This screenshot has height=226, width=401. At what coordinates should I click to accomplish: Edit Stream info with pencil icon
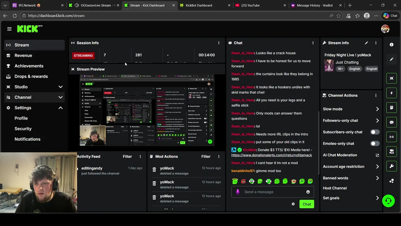(366, 43)
